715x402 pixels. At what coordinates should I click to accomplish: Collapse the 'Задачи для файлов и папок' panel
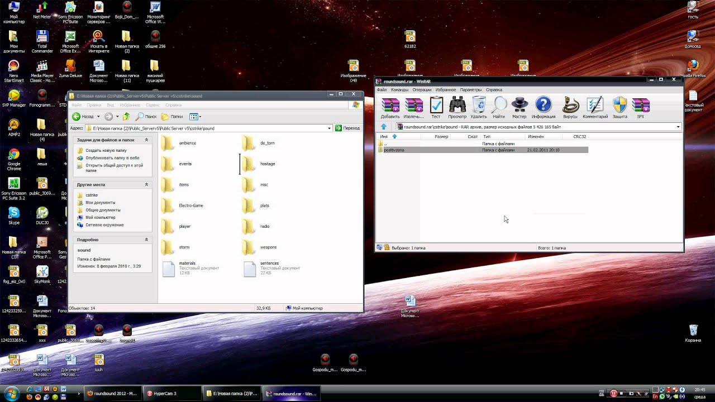pyautogui.click(x=146, y=140)
